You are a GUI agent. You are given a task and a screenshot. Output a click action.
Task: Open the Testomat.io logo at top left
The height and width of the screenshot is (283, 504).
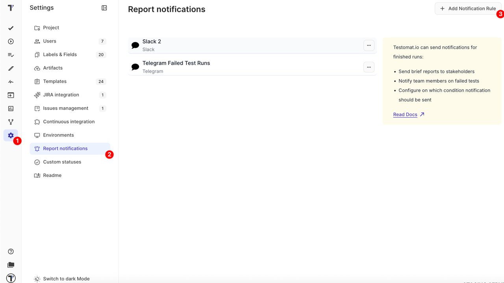pos(11,7)
